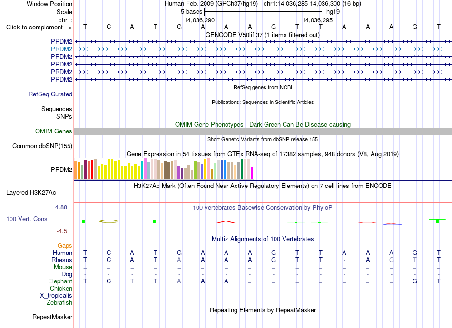The height and width of the screenshot is (328, 452).
Task: Click 'Repeating Elements by RepeatMasker' title
Action: pos(263,310)
